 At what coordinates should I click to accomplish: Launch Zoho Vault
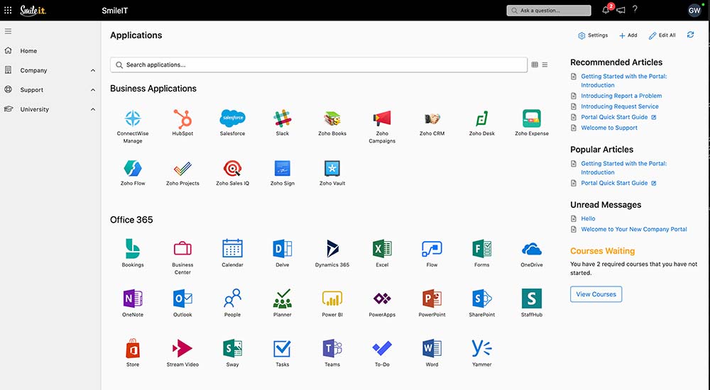coord(332,169)
